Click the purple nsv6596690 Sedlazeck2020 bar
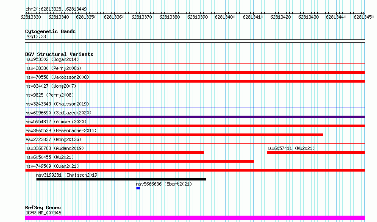This screenshot has width=377, height=222. 195,117
